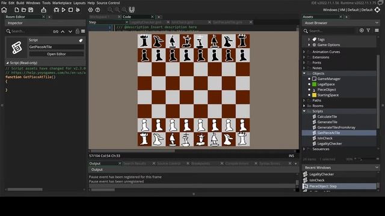The width and height of the screenshot is (385, 216).
Task: Open feedback chat icon top right
Action: click(x=381, y=3)
